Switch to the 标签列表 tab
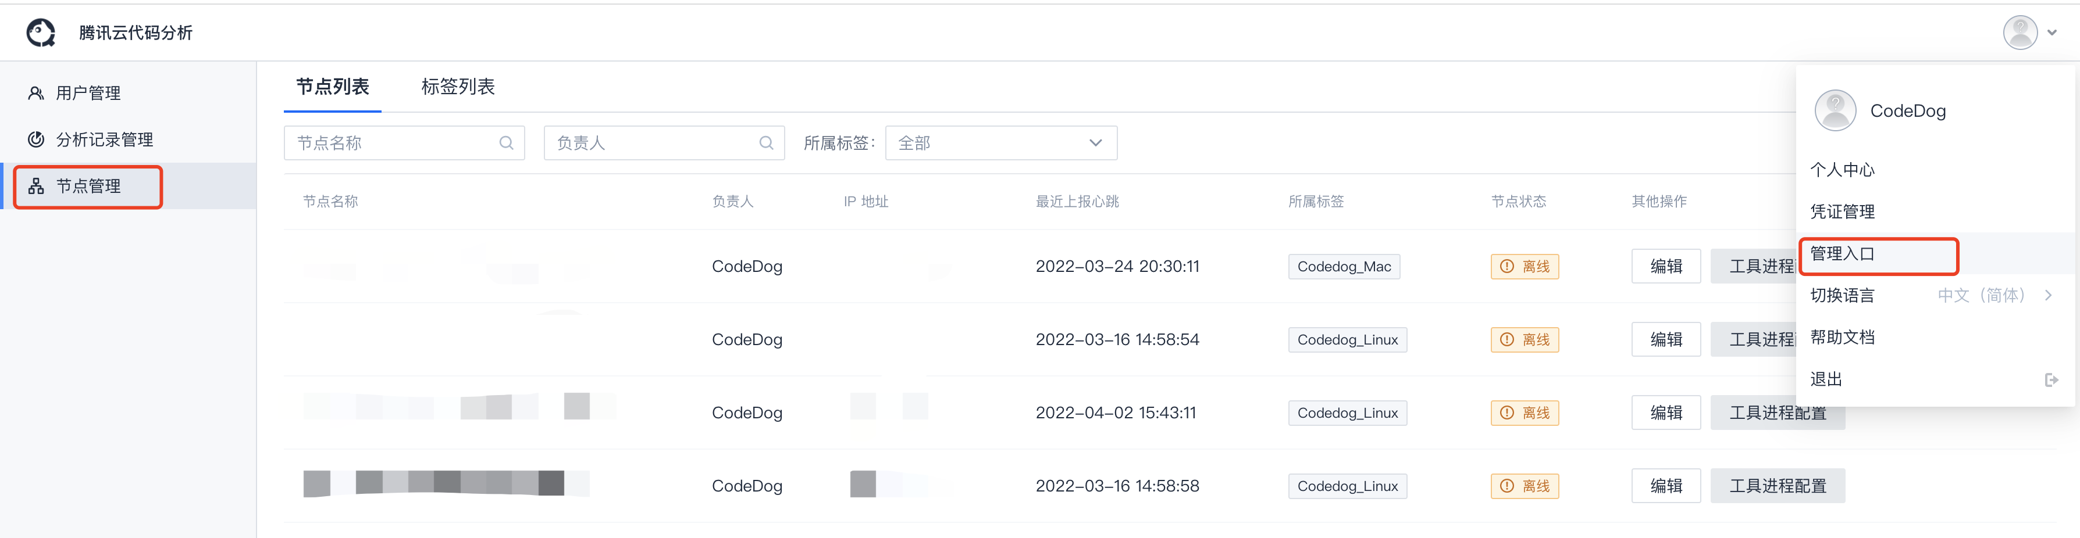 pos(457,87)
